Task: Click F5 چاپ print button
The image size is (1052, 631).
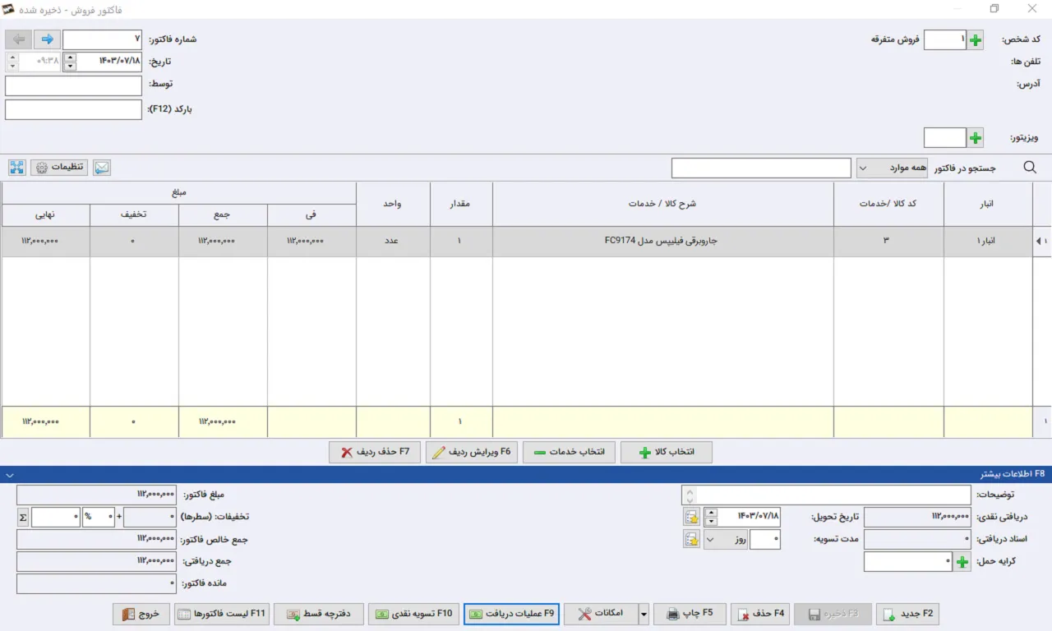Action: (689, 614)
